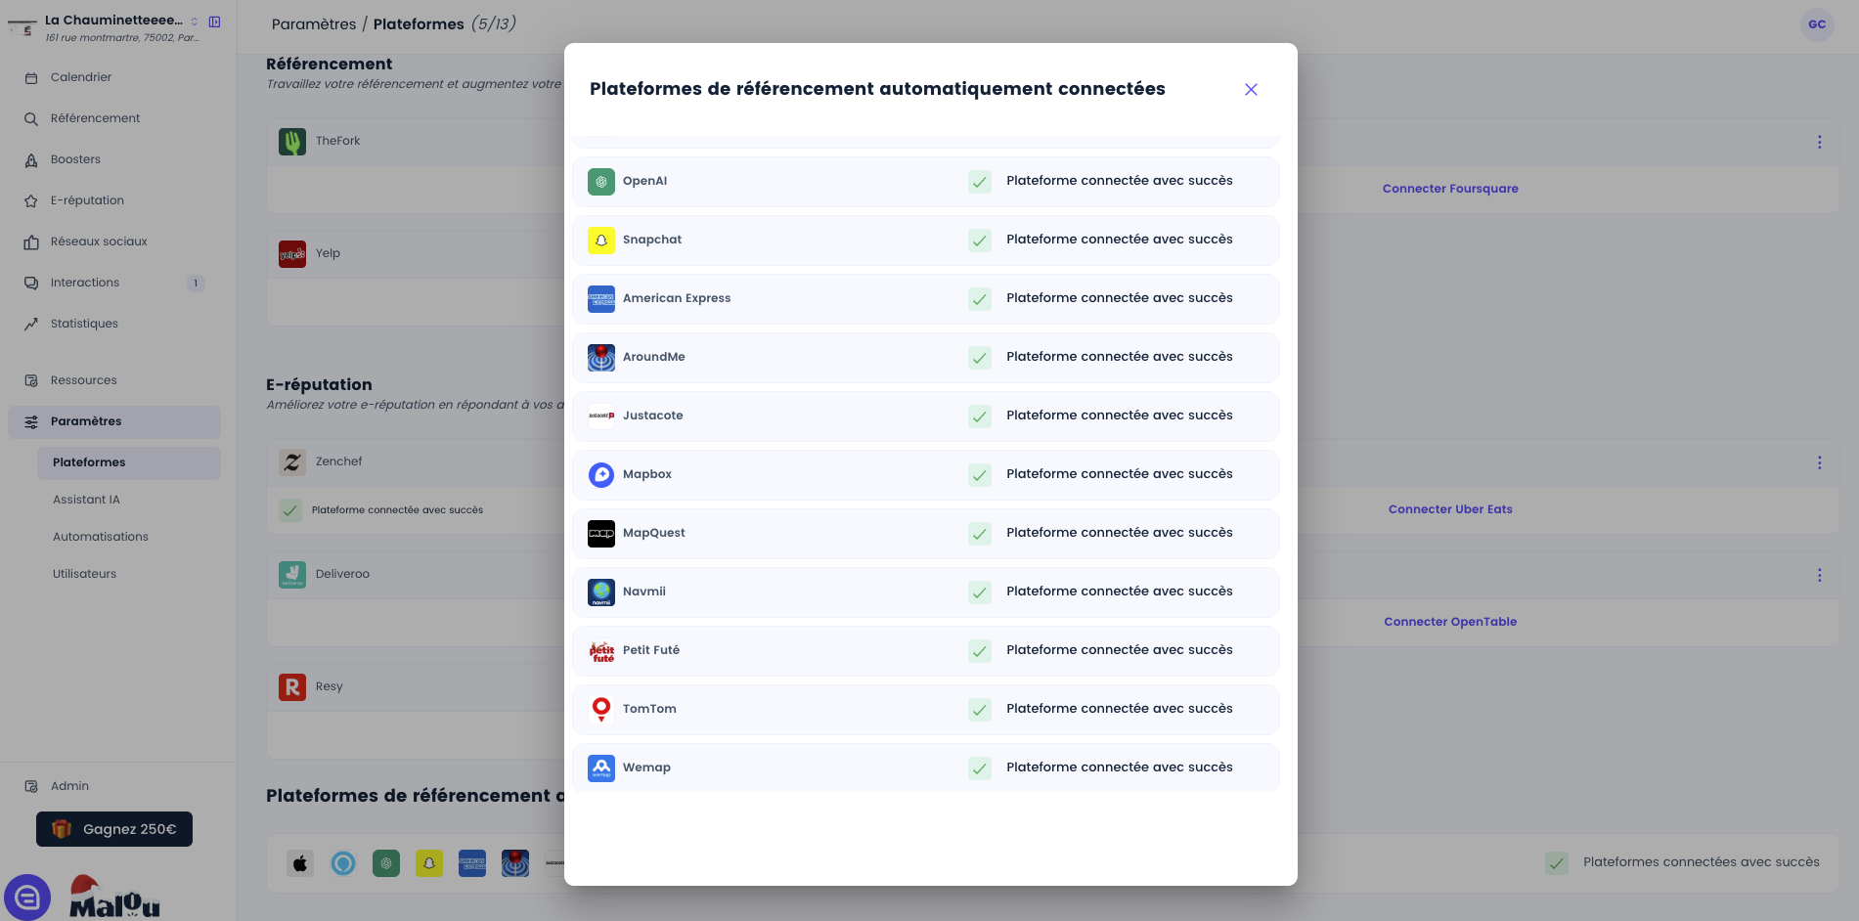This screenshot has height=921, width=1859.
Task: Open E-réputation in the sidebar
Action: tap(114, 200)
